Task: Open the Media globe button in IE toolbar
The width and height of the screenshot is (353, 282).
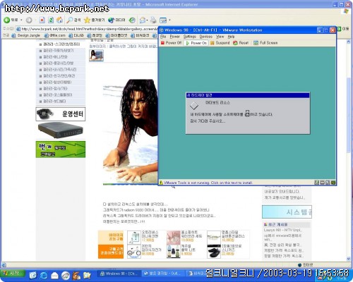Action: (111, 20)
